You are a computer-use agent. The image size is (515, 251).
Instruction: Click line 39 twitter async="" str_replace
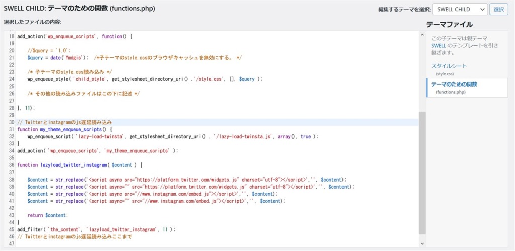(x=191, y=187)
